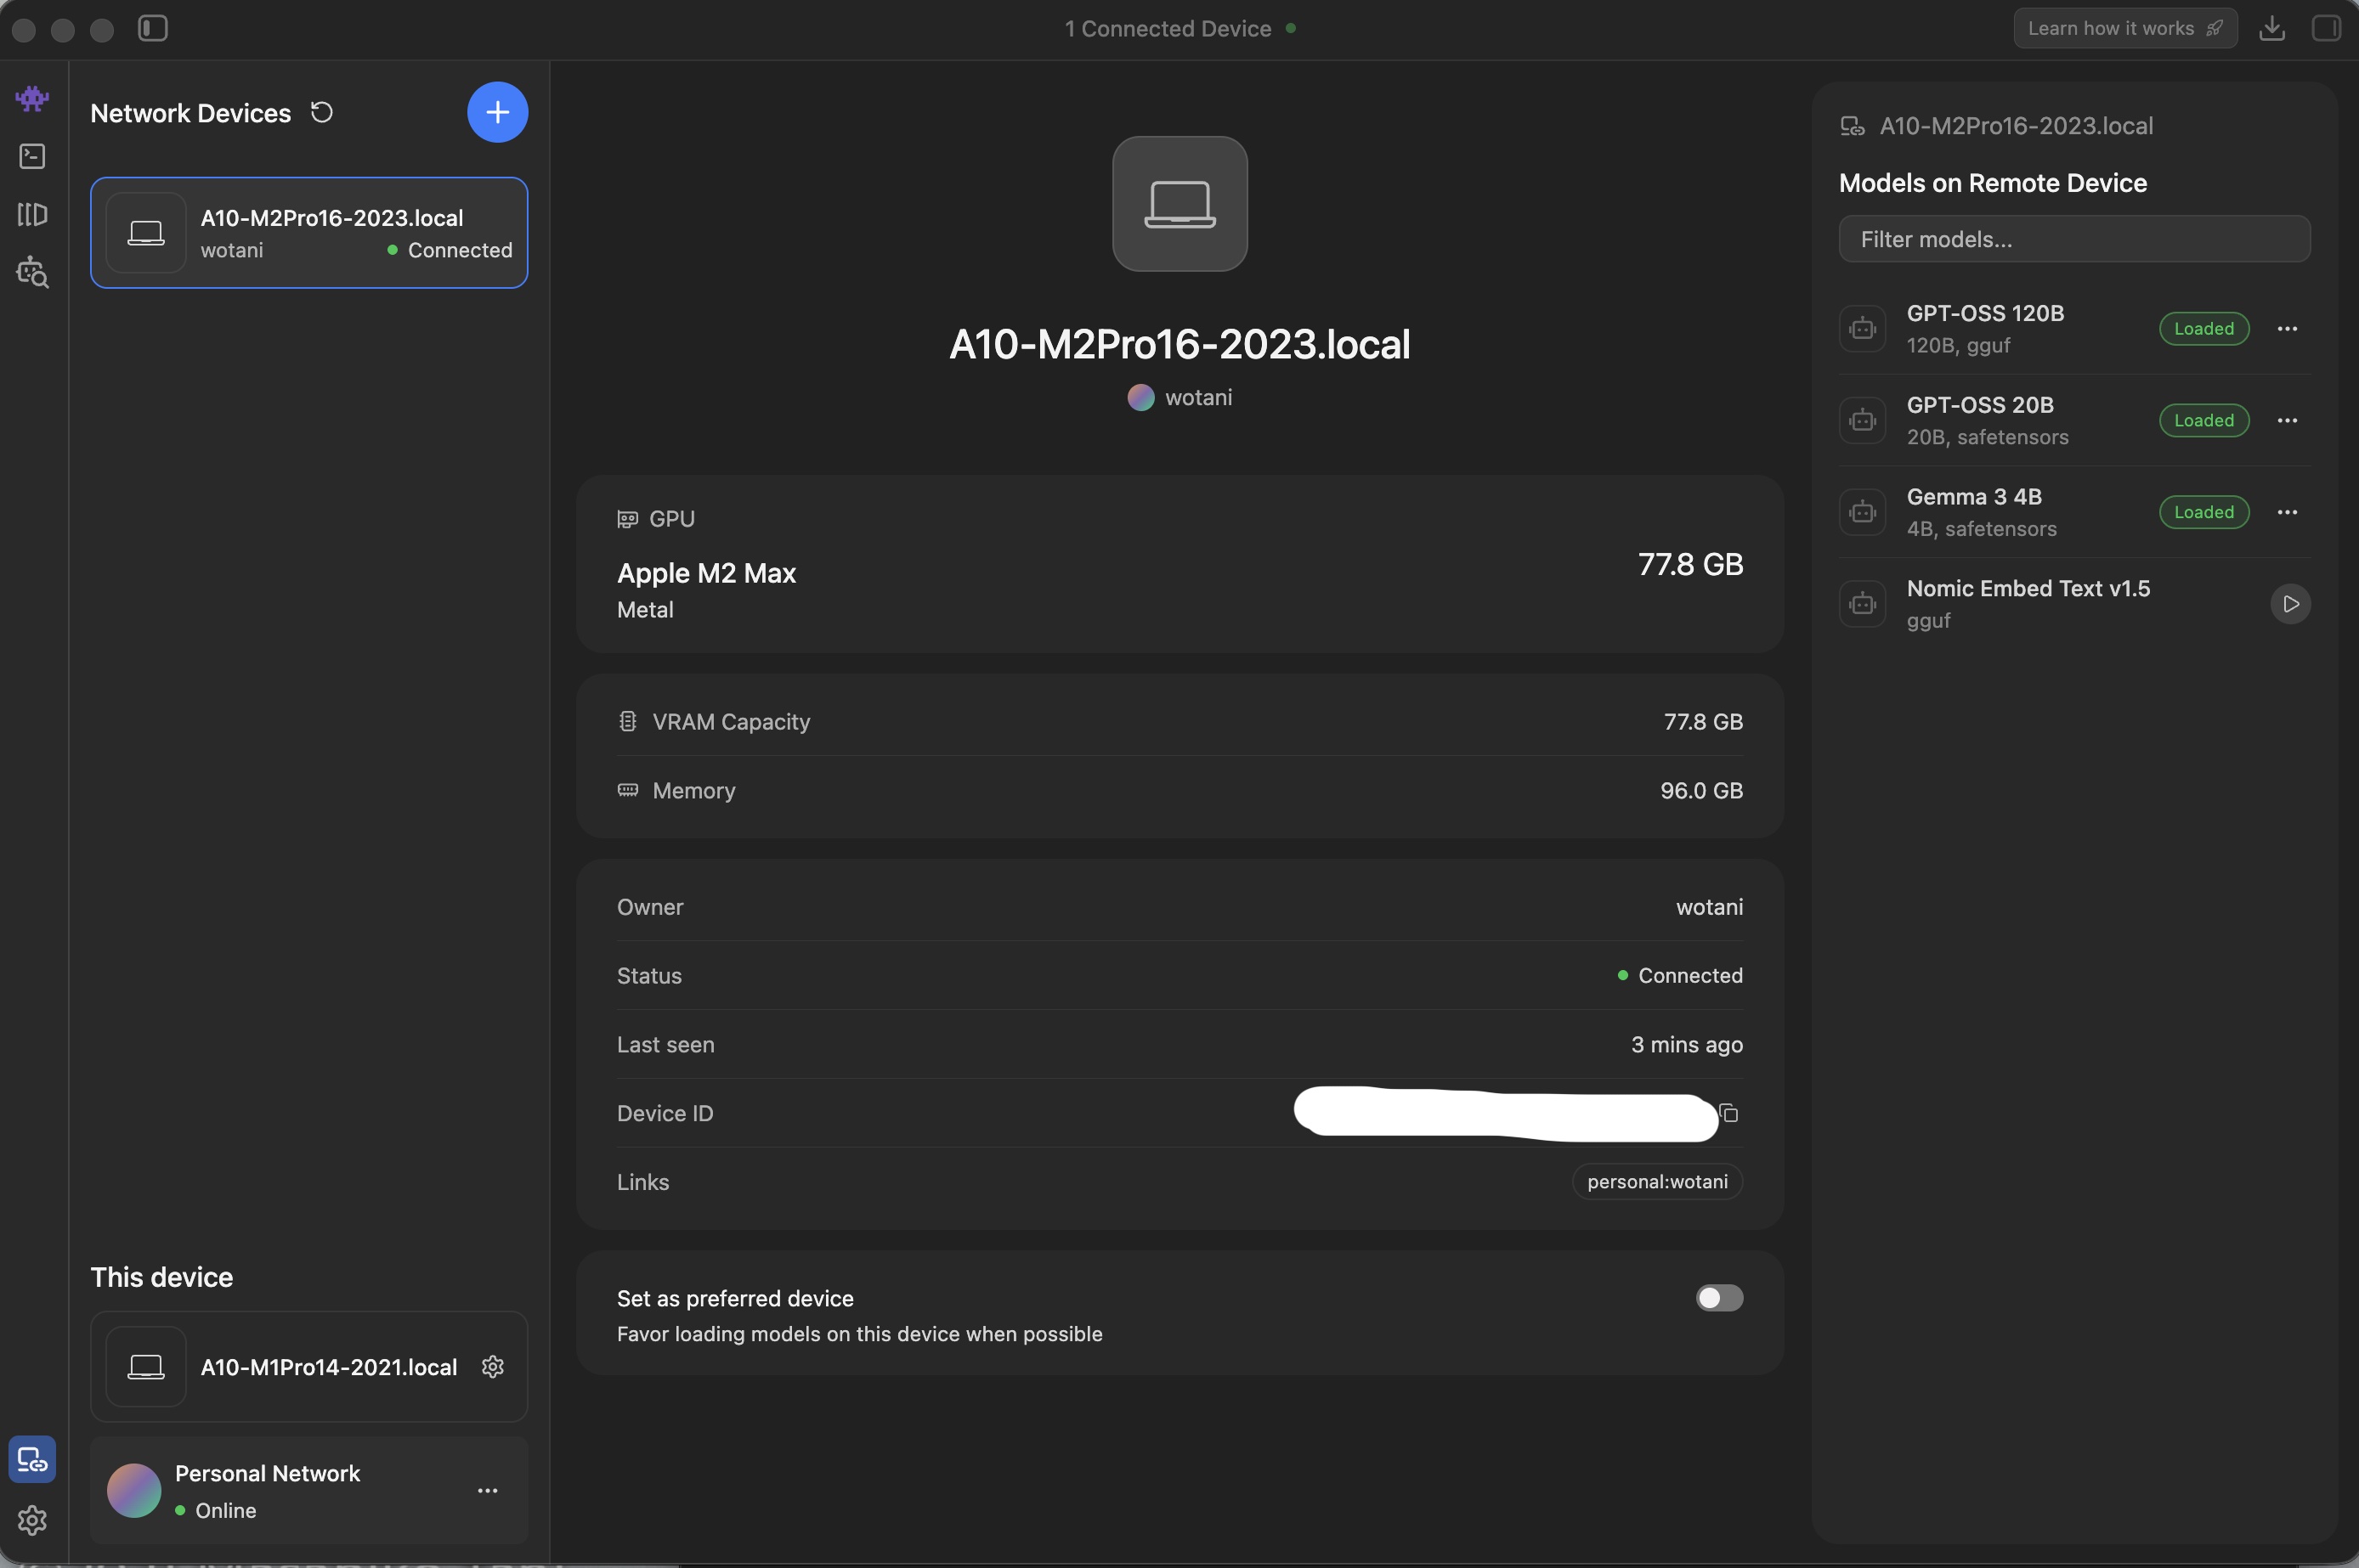Open the developer terminal sidebar icon
This screenshot has height=1568, width=2359.
(x=32, y=156)
